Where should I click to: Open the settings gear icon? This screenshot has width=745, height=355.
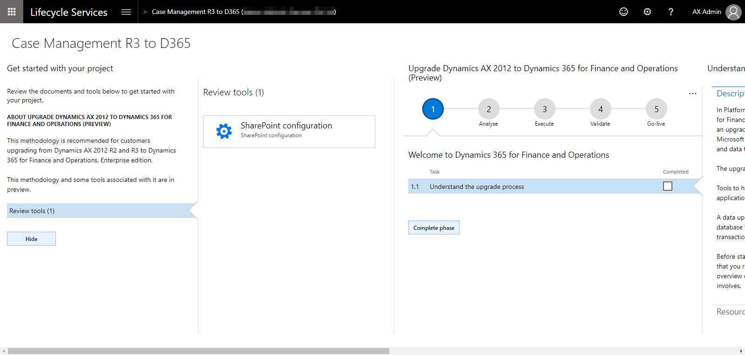point(647,12)
